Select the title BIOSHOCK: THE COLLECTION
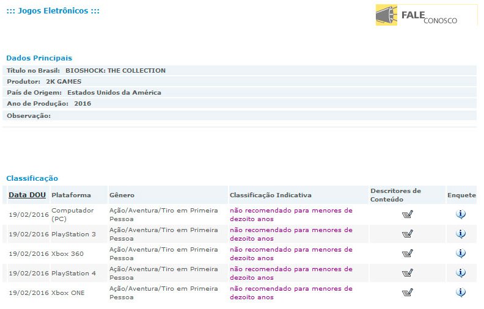Viewport: 484px width, 309px height. tap(116, 71)
